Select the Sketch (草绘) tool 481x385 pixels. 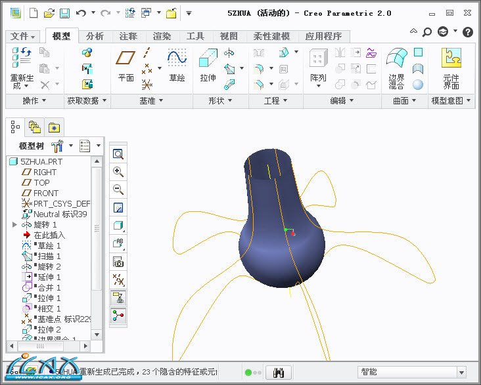click(177, 64)
